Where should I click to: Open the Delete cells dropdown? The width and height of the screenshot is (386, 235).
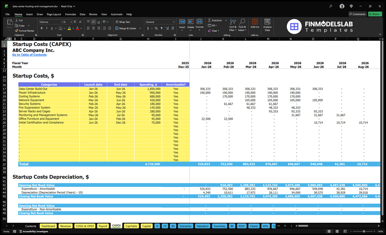coord(191,30)
